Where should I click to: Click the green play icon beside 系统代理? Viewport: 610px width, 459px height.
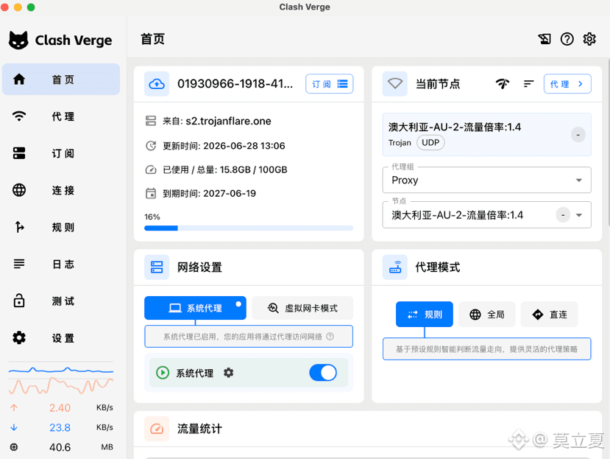(162, 373)
